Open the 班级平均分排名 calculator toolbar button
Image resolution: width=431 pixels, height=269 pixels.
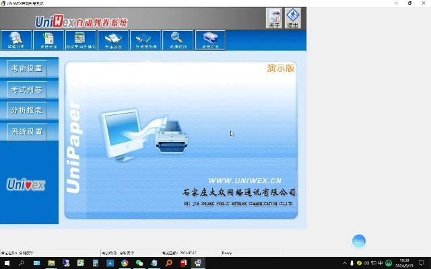81,40
